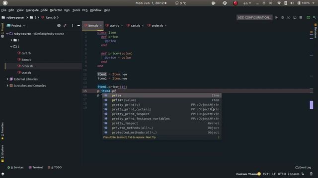Expand folder 1 in project tree
This screenshot has height=178, width=318.
pyautogui.click(x=11, y=40)
